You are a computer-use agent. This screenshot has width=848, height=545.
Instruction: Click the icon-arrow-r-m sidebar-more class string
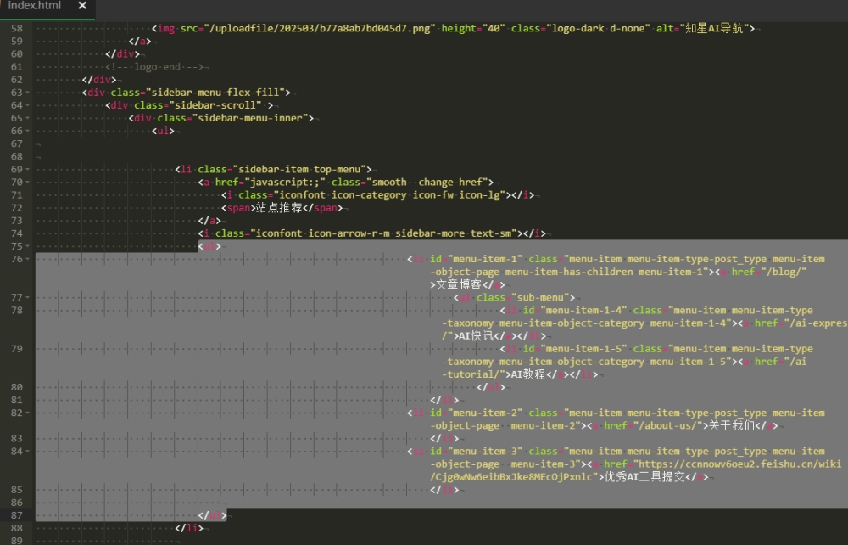[x=384, y=233]
